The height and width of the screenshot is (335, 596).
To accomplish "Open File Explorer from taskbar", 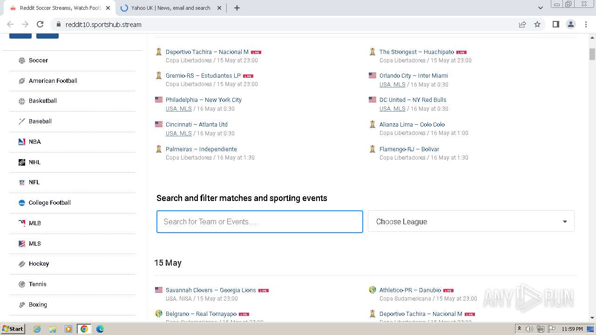I will click(53, 329).
